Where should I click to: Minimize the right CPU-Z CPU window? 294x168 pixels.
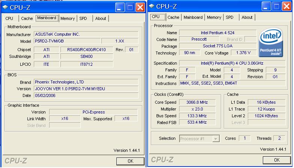click(x=266, y=6)
